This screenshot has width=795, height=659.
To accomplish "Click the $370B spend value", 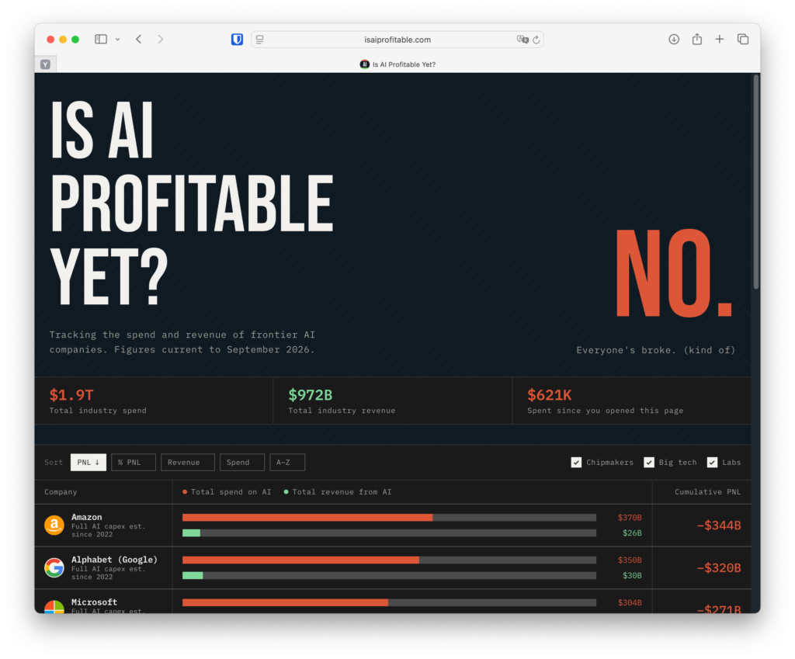I will coord(630,518).
